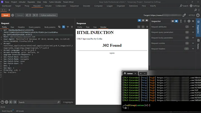Open request search settings gear
The image size is (201, 113).
6,102
